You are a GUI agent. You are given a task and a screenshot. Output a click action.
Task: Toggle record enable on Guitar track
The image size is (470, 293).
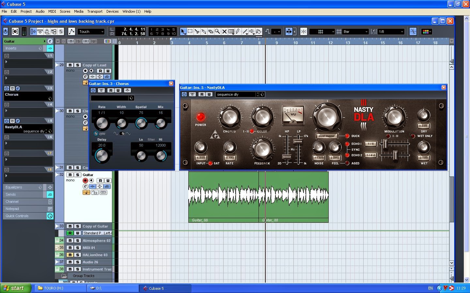85,181
